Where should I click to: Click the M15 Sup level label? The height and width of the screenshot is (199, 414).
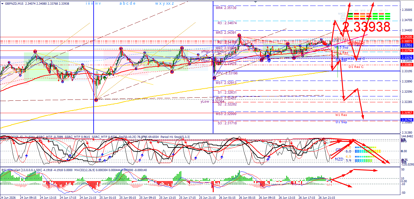tap(342, 47)
